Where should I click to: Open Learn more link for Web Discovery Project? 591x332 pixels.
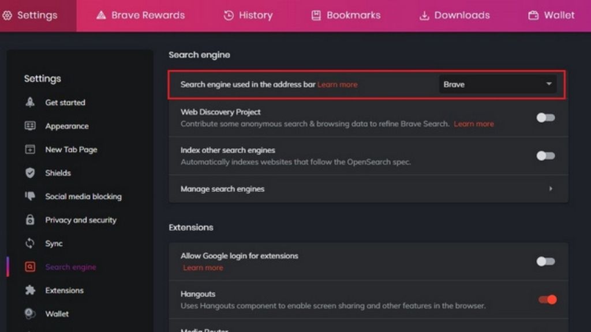coord(474,124)
